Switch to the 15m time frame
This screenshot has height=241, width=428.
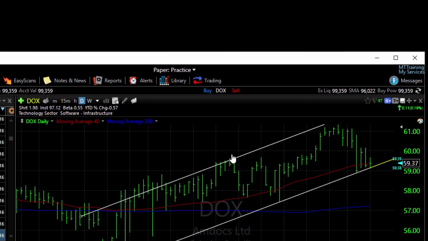[65, 101]
